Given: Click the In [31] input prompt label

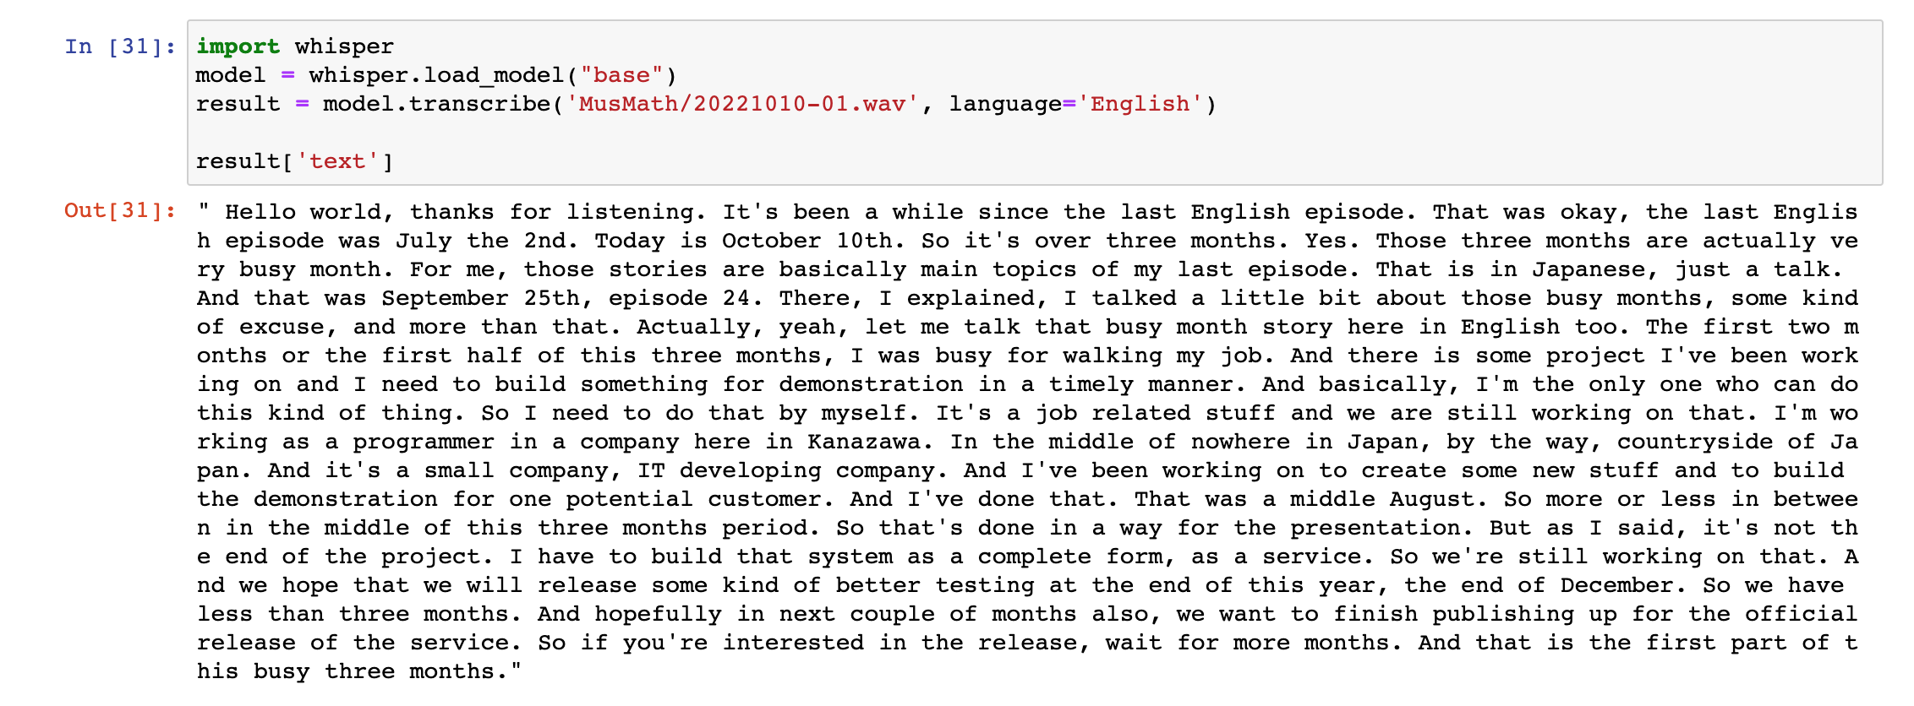Looking at the screenshot, I should (x=120, y=46).
